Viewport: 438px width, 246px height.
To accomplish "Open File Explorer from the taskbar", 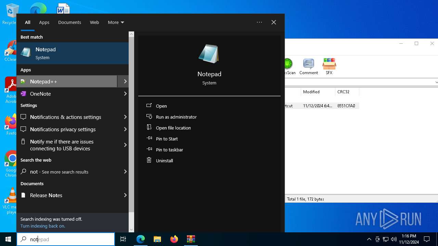I will [157, 239].
